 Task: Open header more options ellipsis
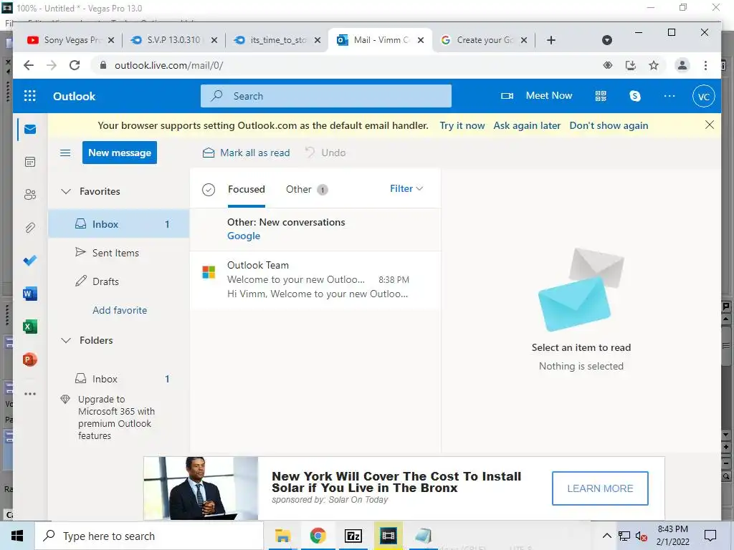pyautogui.click(x=669, y=96)
